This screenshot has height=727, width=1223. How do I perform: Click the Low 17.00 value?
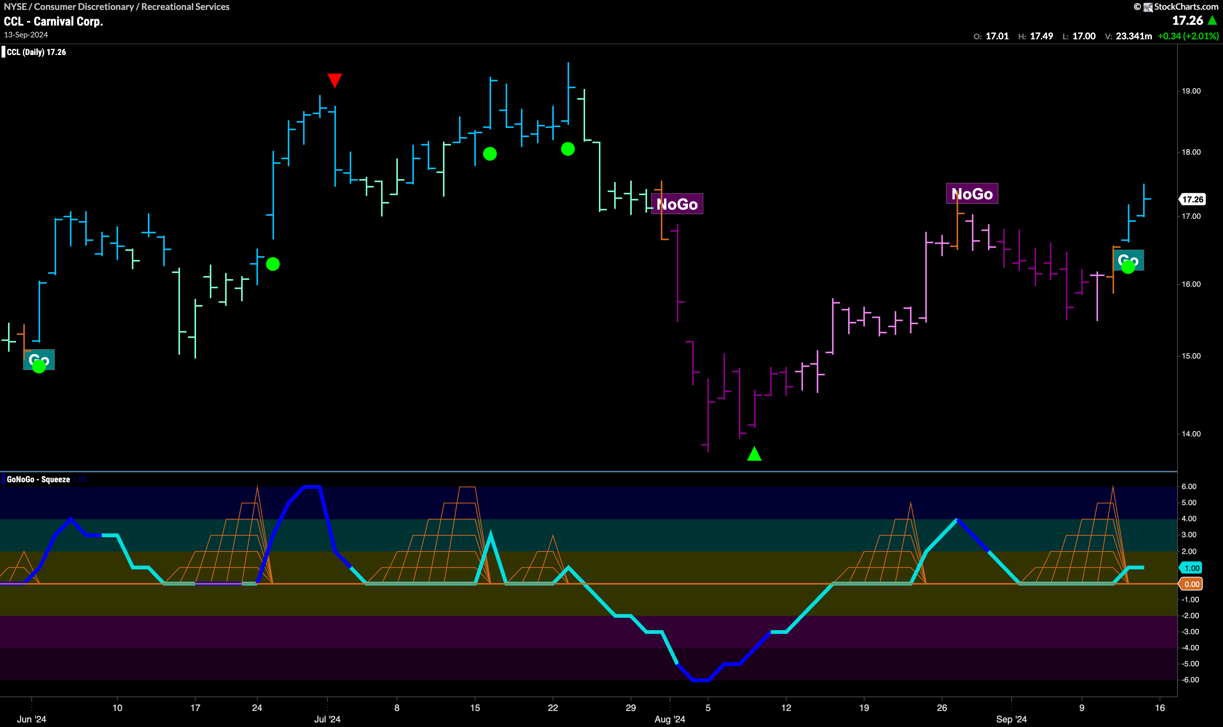[1084, 36]
